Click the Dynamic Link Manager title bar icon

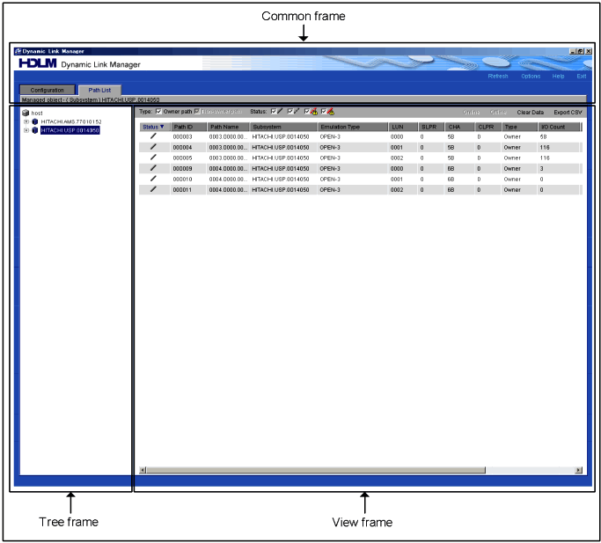[x=18, y=51]
